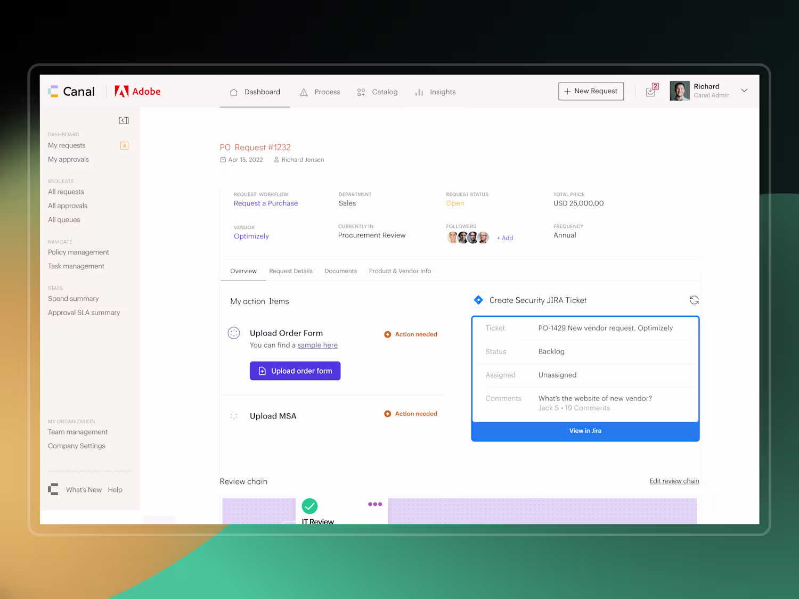Switch to the Request Details tab
The height and width of the screenshot is (599, 799).
(291, 271)
